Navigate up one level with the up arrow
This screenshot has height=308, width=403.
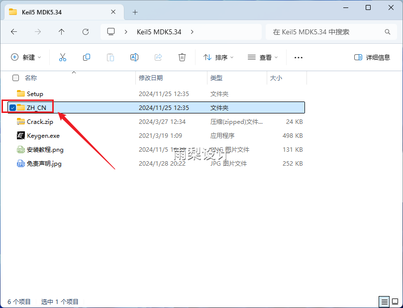coord(61,31)
